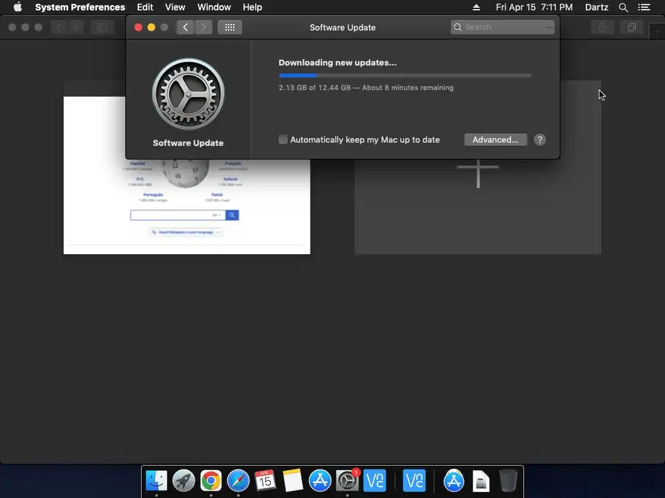Click the Software Update gear icon

tap(188, 94)
